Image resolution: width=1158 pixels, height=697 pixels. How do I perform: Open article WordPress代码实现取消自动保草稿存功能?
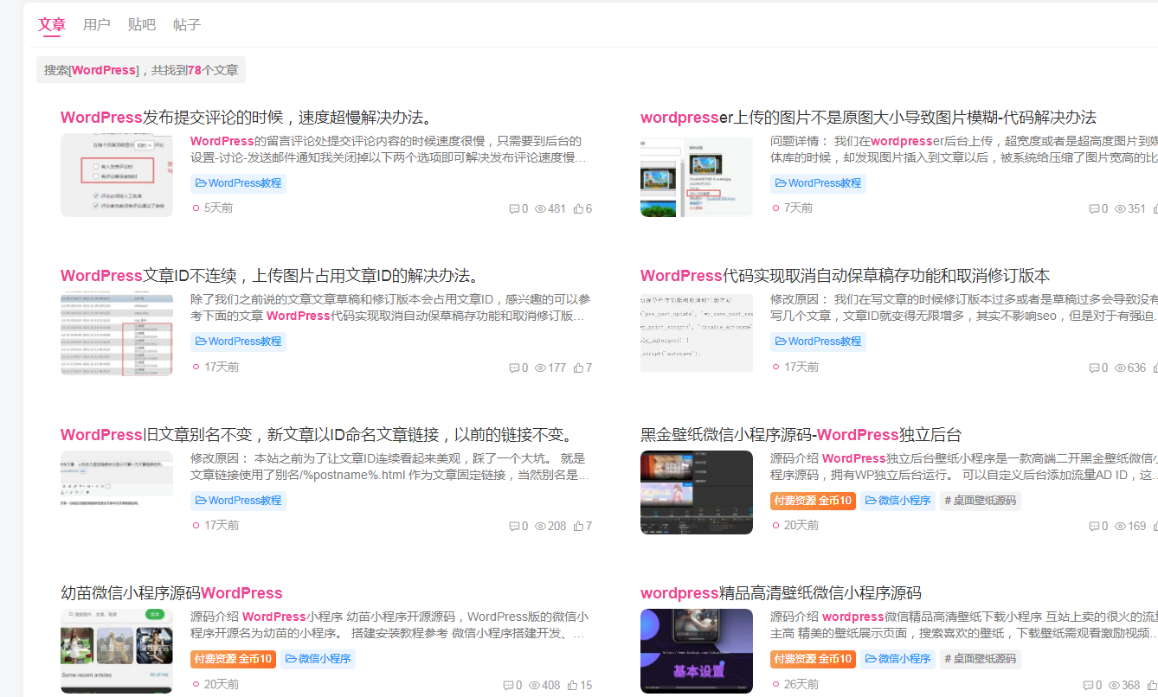(x=845, y=276)
